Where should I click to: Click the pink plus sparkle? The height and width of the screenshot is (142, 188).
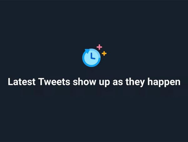(x=99, y=47)
